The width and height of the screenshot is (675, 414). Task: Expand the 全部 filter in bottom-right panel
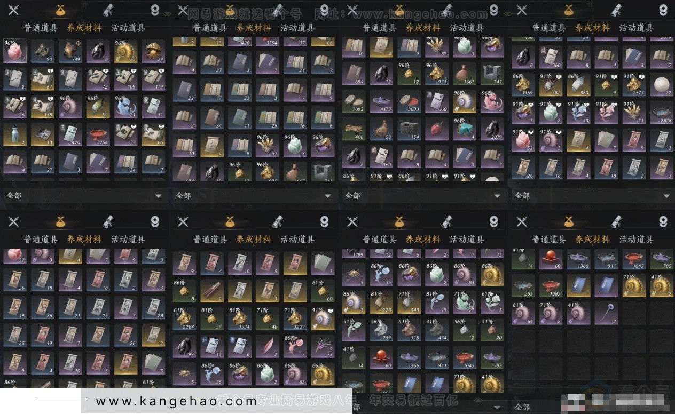click(593, 407)
